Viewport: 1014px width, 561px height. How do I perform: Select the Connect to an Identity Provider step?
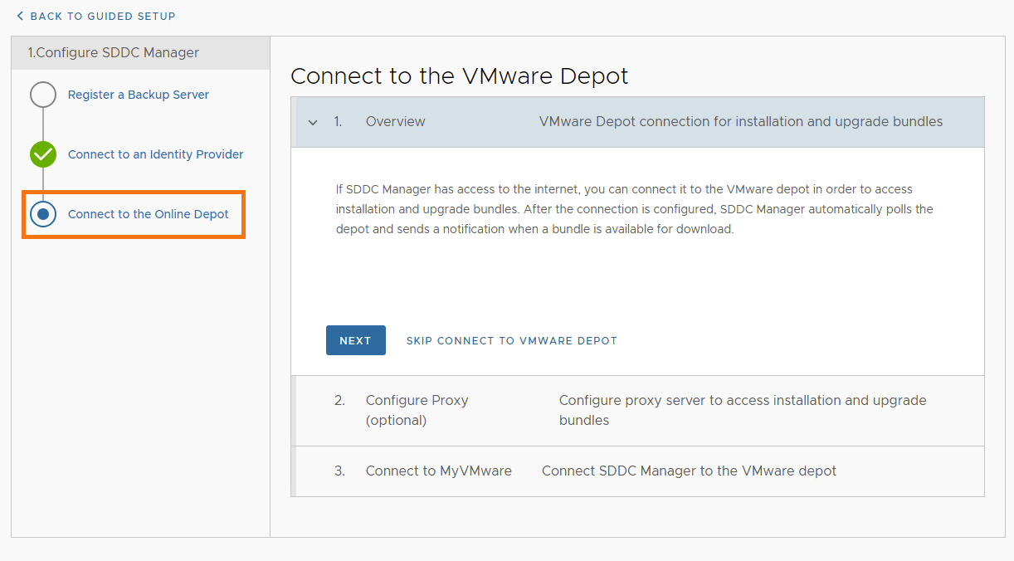155,154
